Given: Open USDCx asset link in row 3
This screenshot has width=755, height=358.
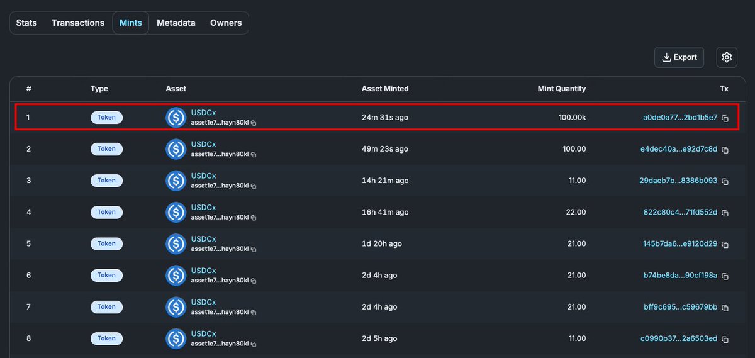Looking at the screenshot, I should [203, 176].
